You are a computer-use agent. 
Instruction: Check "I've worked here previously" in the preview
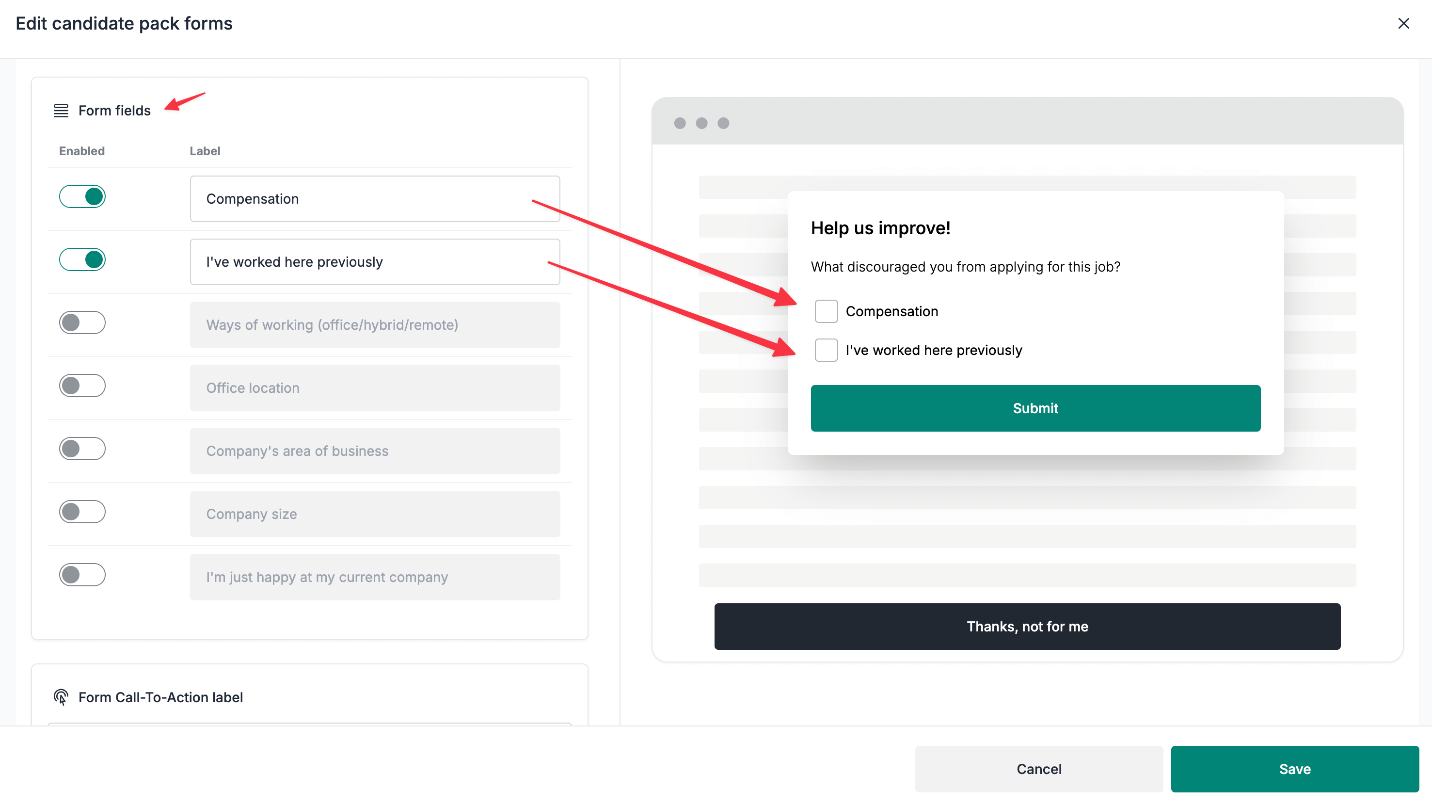click(x=826, y=350)
